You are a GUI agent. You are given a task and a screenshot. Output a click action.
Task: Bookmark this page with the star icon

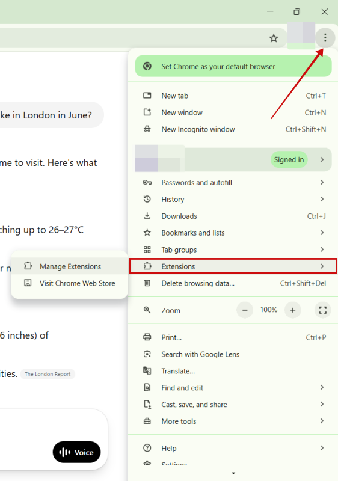274,38
